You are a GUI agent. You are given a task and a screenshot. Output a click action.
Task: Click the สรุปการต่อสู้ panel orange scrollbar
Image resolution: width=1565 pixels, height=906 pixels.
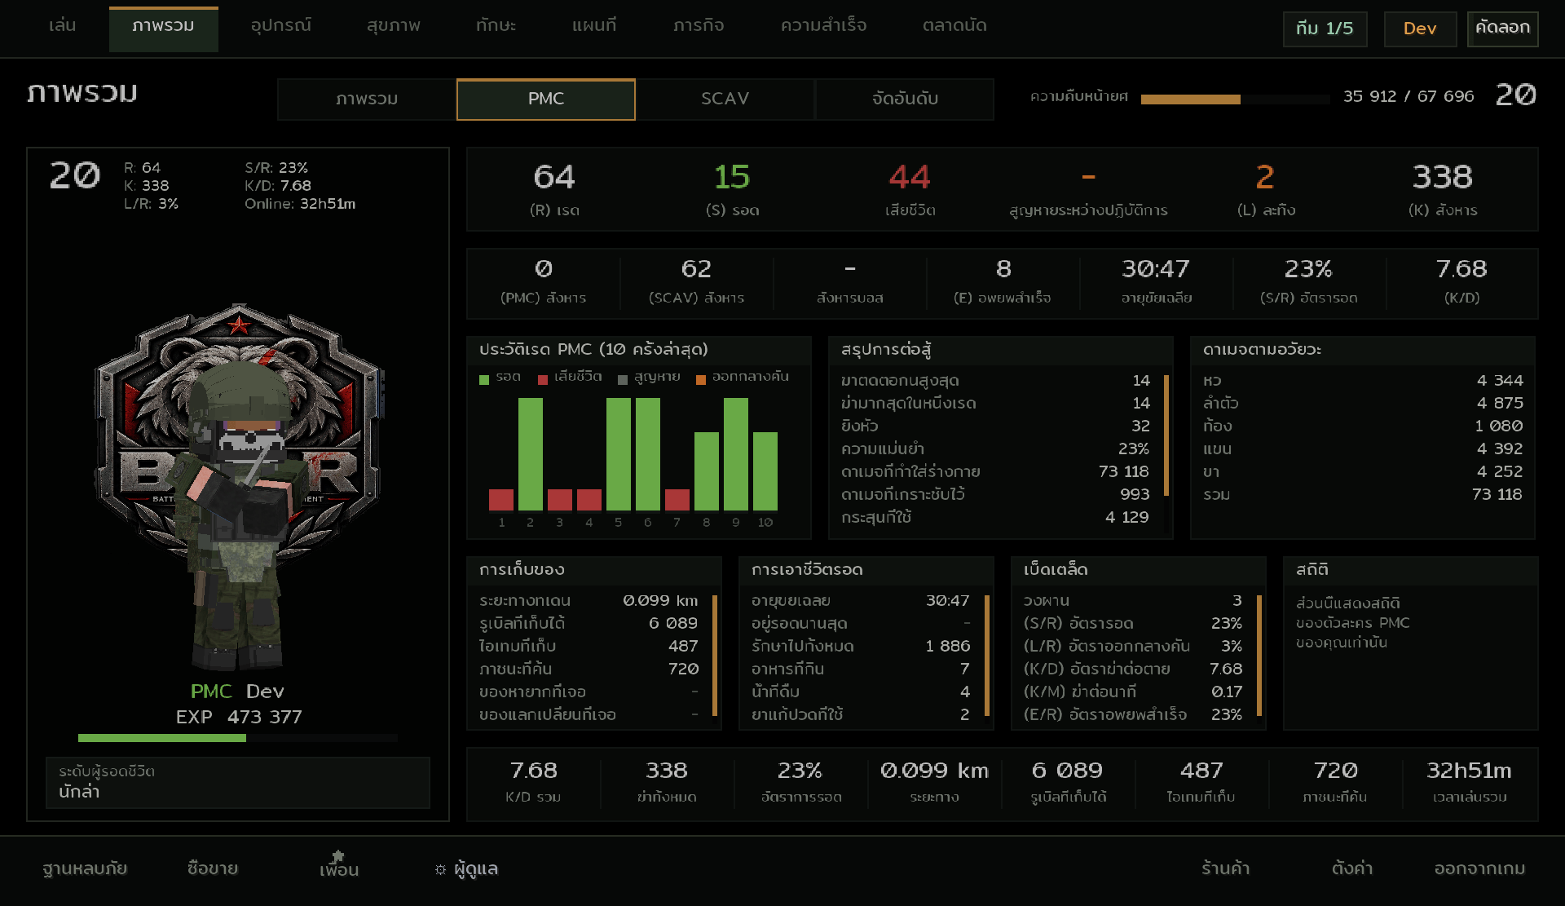[x=1166, y=435]
